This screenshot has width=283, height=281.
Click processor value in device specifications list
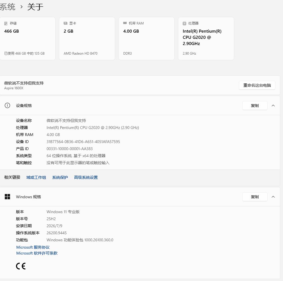[93, 128]
